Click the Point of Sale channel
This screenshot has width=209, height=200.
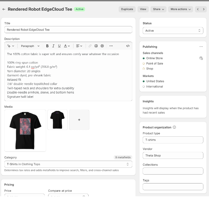(155, 63)
